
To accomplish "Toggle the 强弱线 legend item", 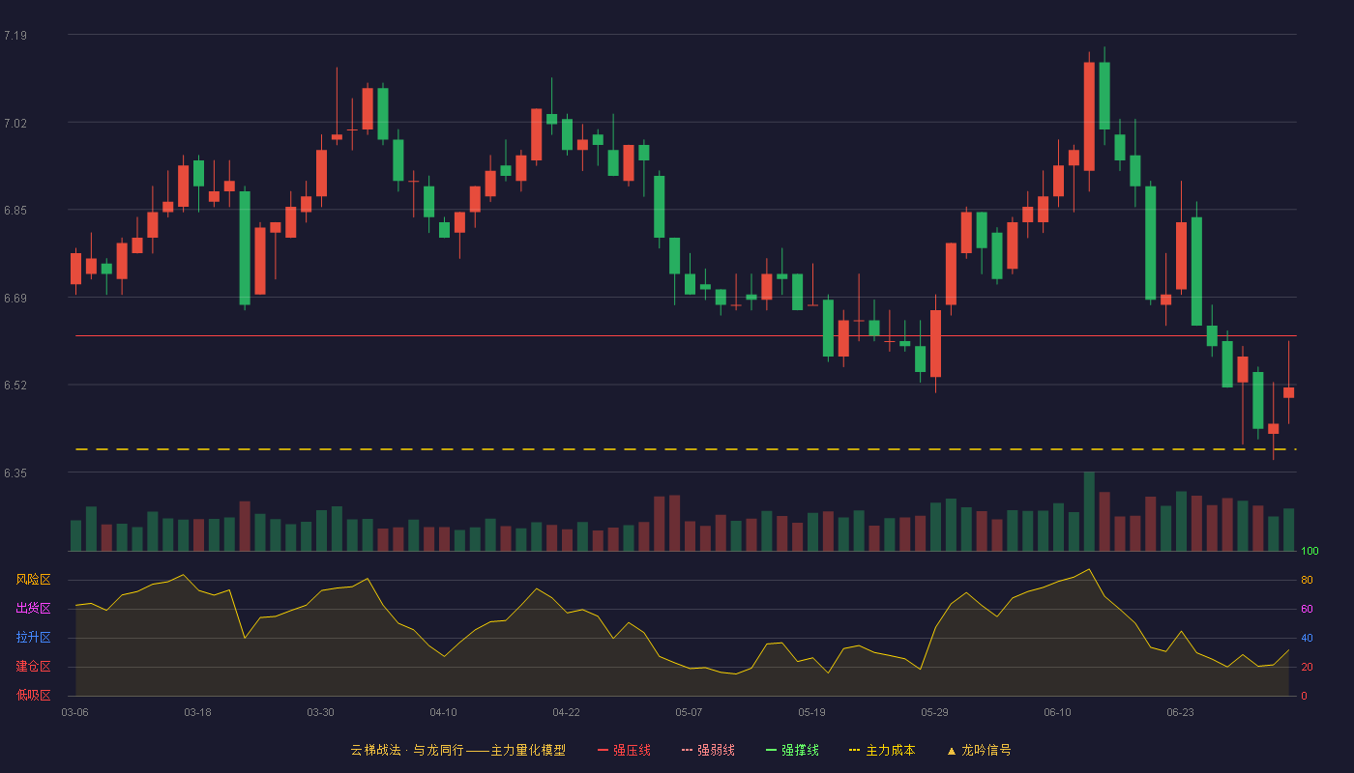I will point(708,750).
